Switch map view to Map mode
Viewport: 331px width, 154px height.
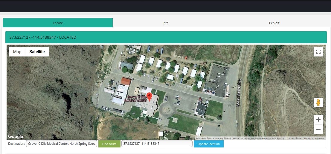tap(17, 52)
